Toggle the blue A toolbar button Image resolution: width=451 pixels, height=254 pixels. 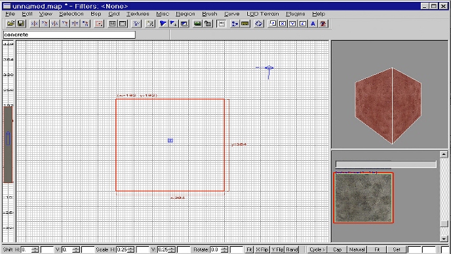313,24
